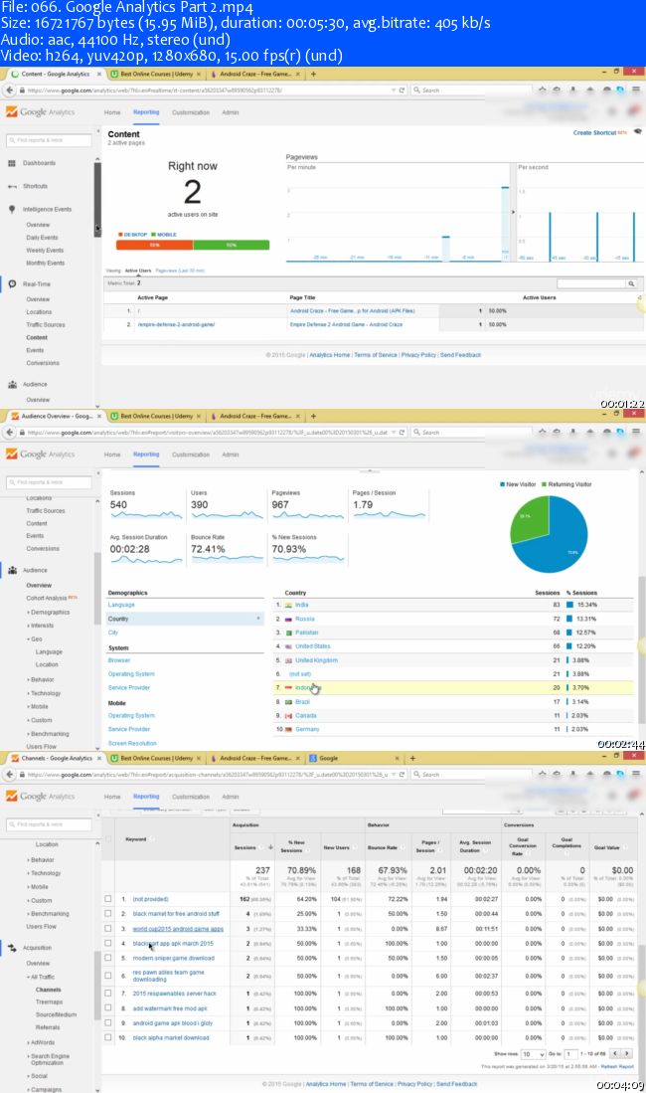Open Customization tab in Content window
Screen dimensions: 646x1093
point(190,112)
